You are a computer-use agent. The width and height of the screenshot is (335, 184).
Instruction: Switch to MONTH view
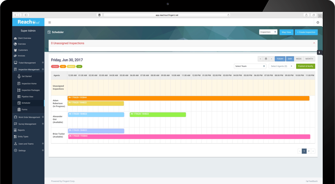[x=309, y=59]
